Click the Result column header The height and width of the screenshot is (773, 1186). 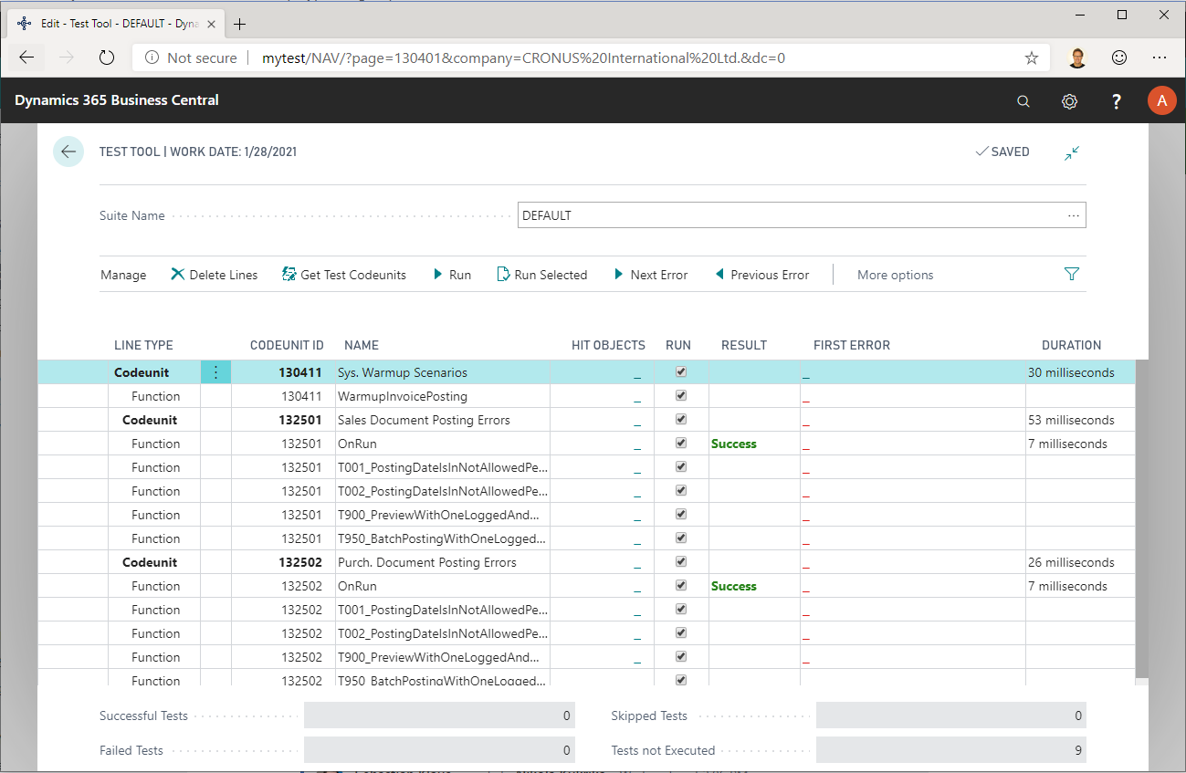[744, 345]
